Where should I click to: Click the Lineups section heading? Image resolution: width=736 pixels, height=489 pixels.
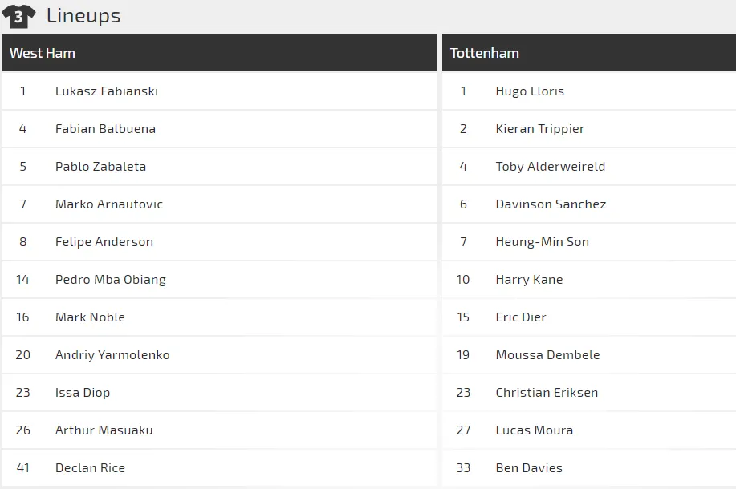point(83,16)
